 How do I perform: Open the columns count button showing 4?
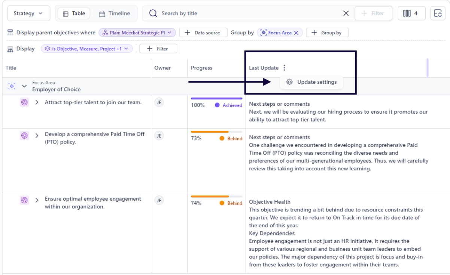[x=411, y=13]
